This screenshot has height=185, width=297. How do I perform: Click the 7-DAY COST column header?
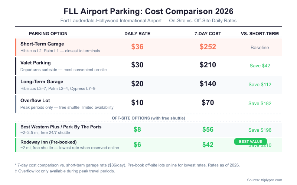point(208,34)
